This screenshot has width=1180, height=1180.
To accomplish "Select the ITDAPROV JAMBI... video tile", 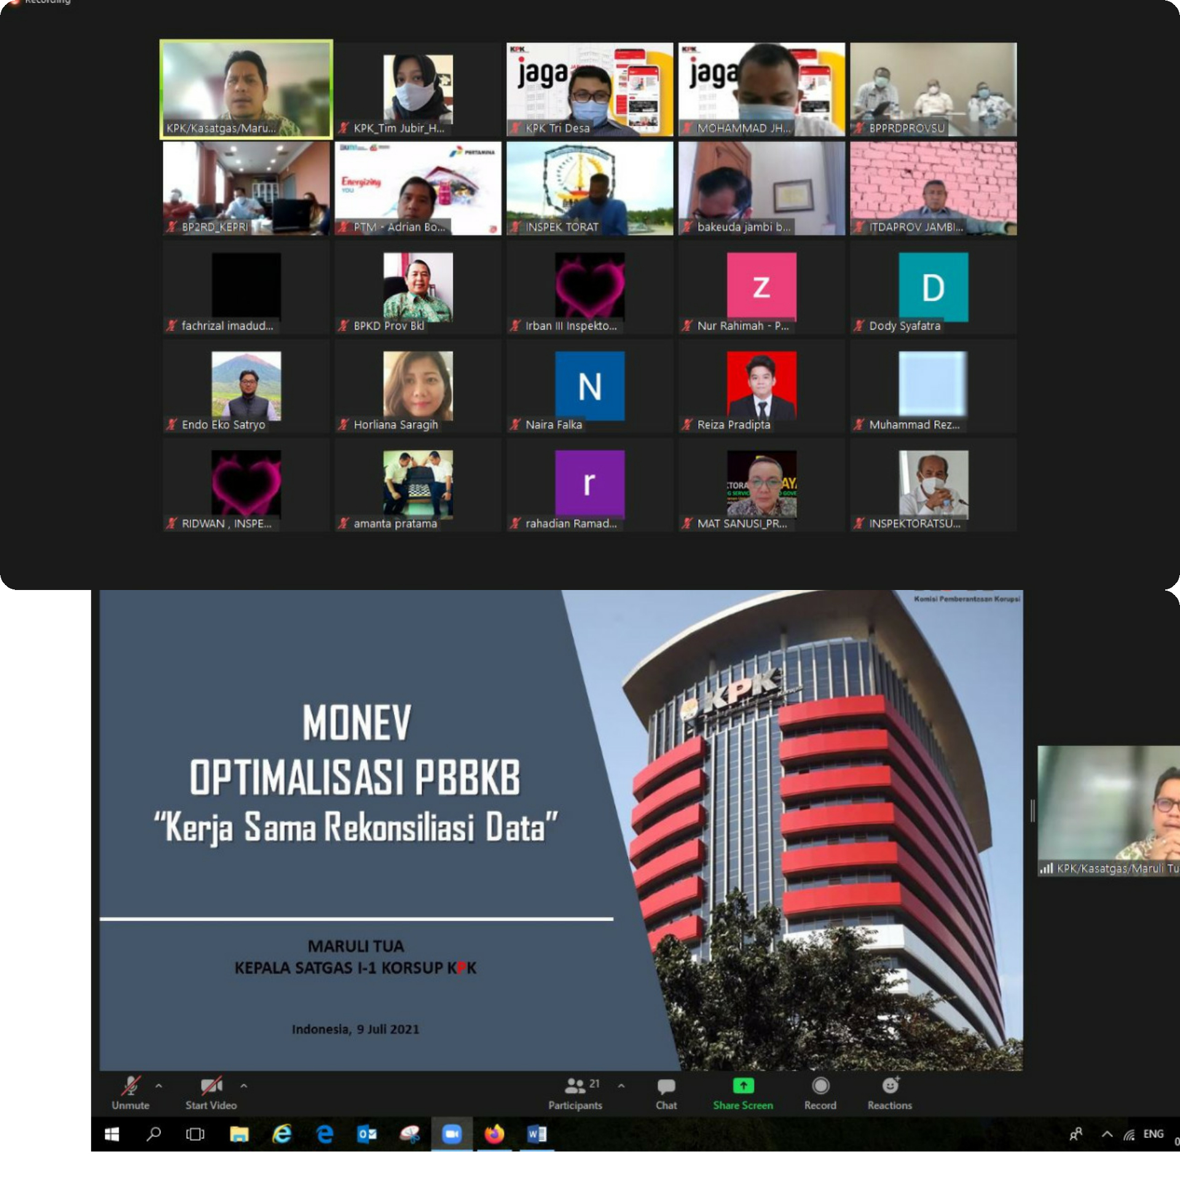I will pos(934,188).
